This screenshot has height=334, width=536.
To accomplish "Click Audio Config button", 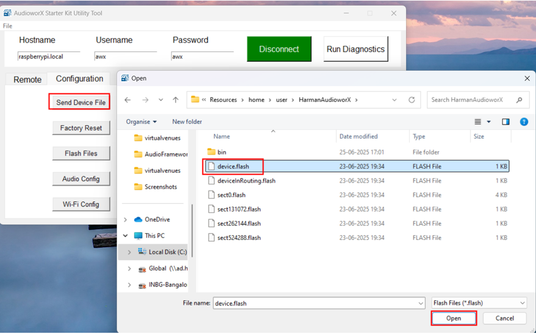I will pos(81,179).
